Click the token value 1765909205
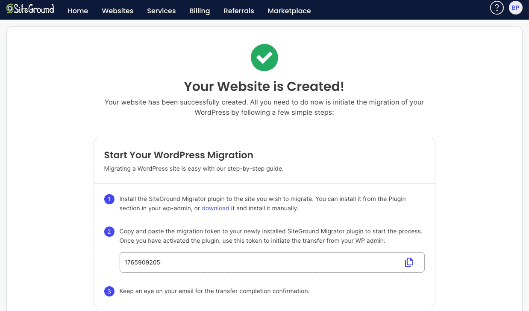Image resolution: width=529 pixels, height=311 pixels. tap(143, 262)
